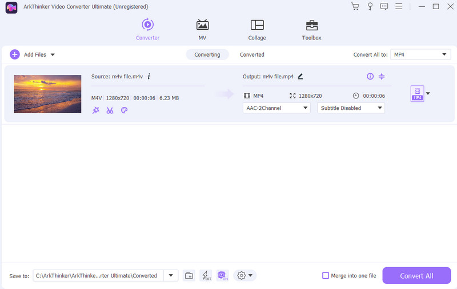457x289 pixels.
Task: Click the ArkThinker app logo
Action: [11, 7]
